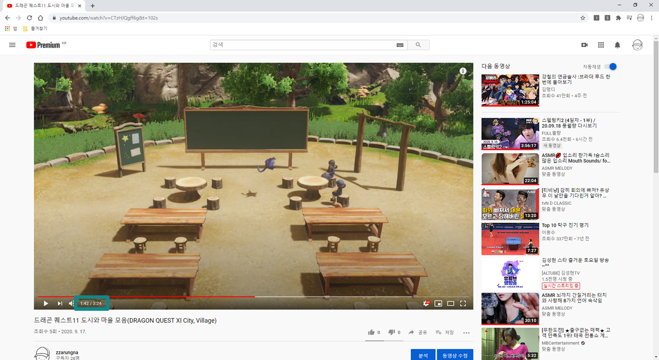659x360 pixels.
Task: Open the account avatar menu
Action: tap(637, 45)
